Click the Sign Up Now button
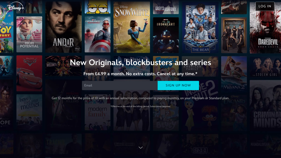The width and height of the screenshot is (281, 158). pyautogui.click(x=178, y=85)
